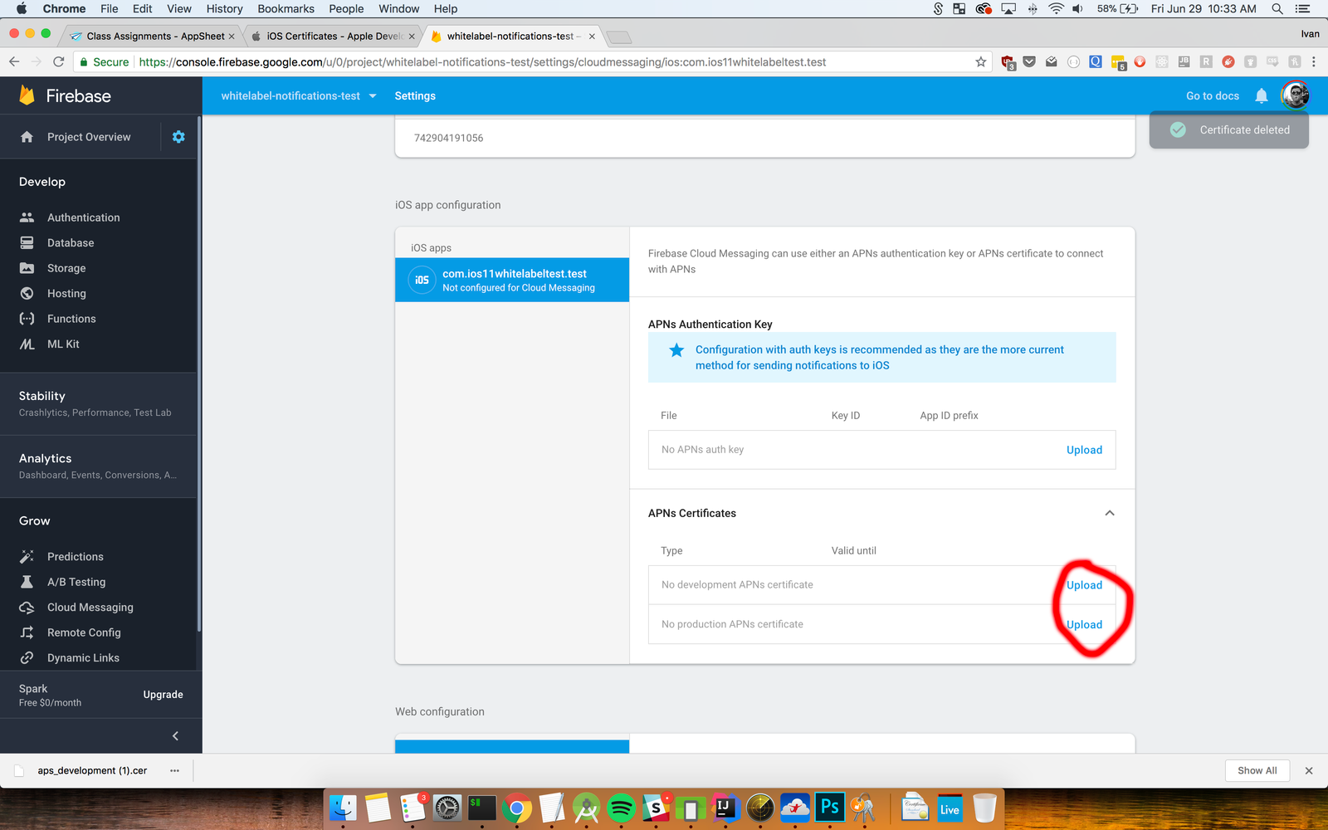Open ML Kit section
The image size is (1328, 830).
pyautogui.click(x=63, y=344)
